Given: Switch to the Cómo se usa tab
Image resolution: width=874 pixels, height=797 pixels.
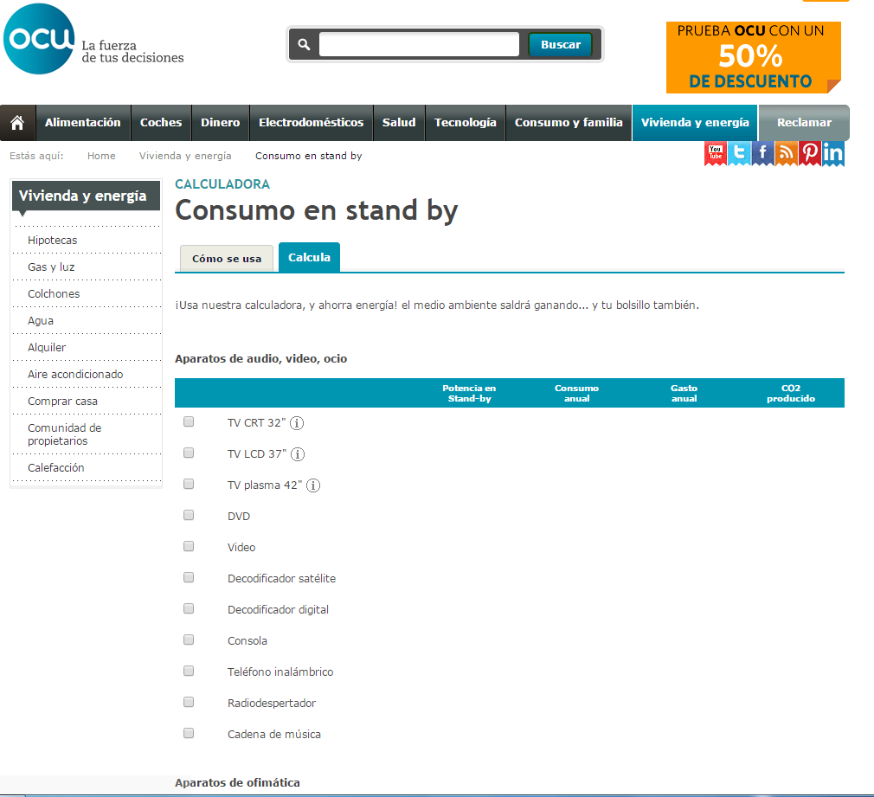Looking at the screenshot, I should click(x=227, y=259).
